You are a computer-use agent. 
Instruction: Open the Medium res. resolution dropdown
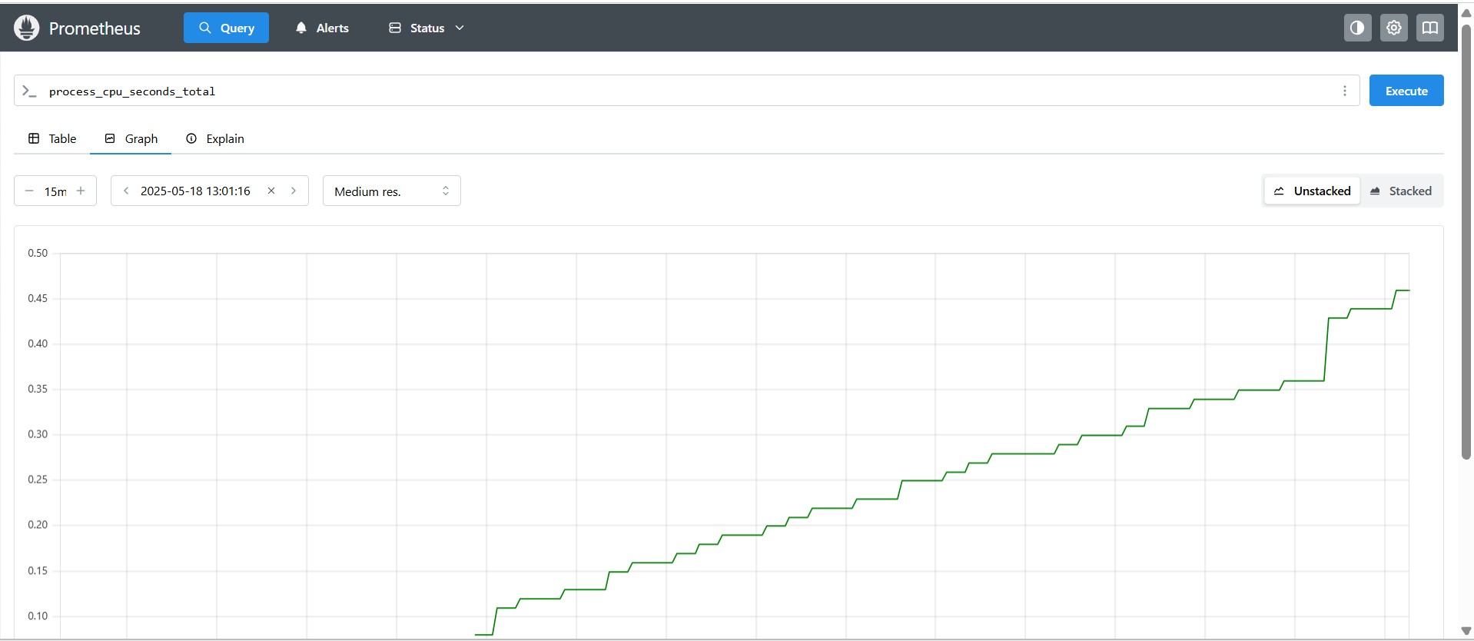coord(392,191)
